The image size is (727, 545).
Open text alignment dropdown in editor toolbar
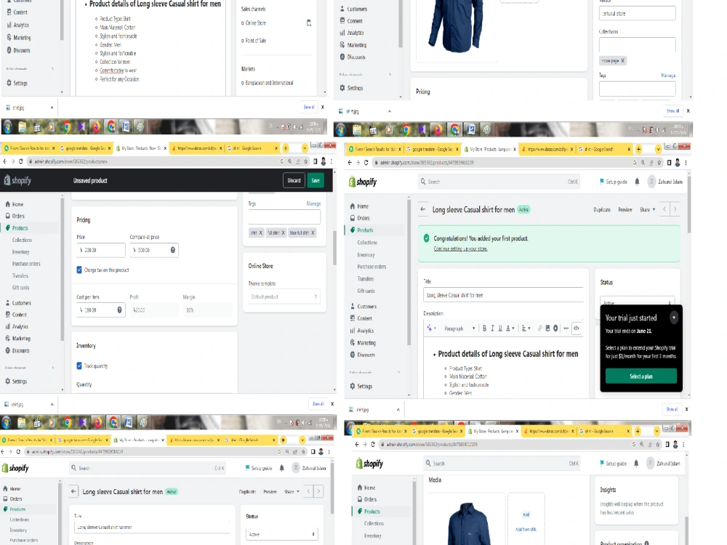coord(526,328)
